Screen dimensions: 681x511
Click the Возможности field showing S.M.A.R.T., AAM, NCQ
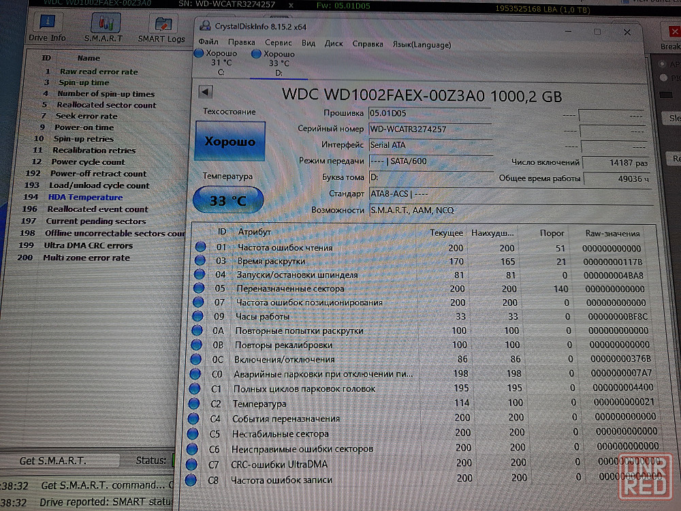click(x=511, y=211)
